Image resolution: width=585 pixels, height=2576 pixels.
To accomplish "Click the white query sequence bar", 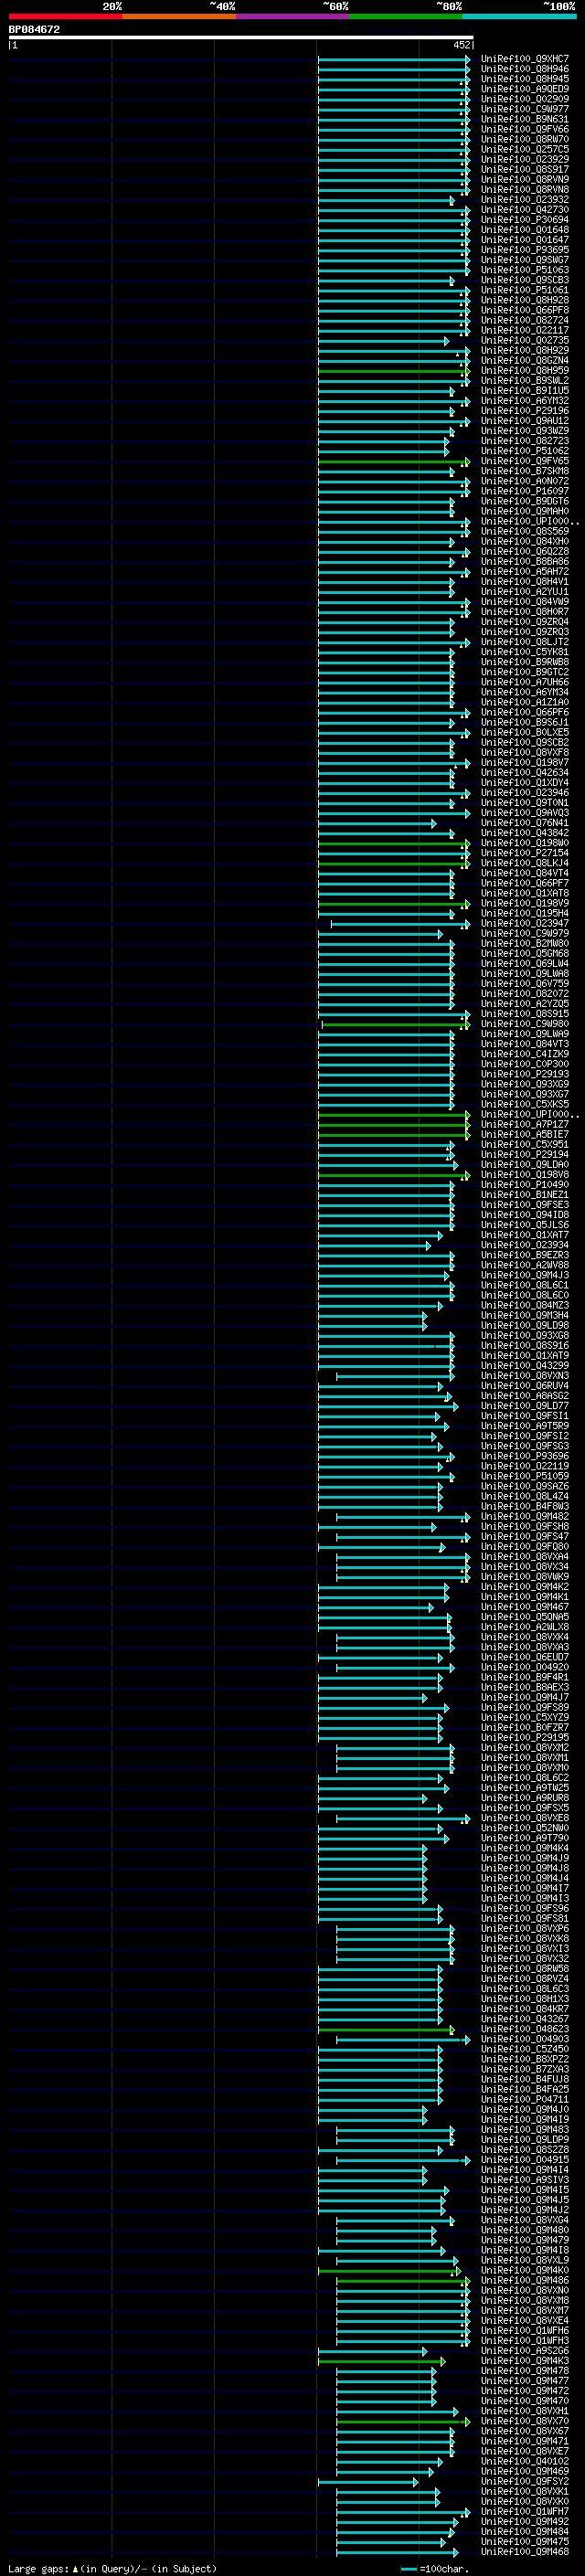I will pos(241,37).
